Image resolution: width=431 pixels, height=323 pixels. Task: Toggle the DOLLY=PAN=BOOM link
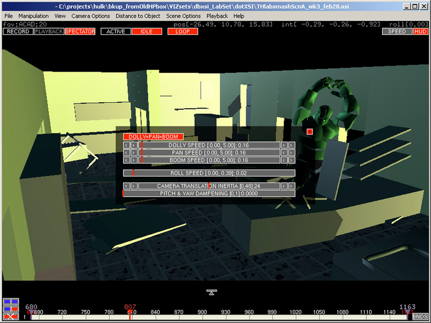[154, 137]
